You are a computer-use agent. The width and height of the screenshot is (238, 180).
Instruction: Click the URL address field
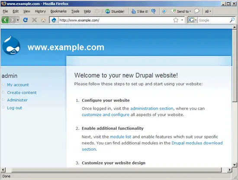point(116,20)
